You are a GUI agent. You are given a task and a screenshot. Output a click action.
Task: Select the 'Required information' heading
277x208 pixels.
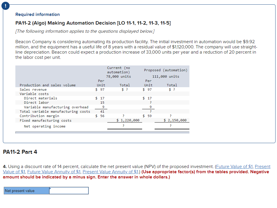tap(37, 14)
